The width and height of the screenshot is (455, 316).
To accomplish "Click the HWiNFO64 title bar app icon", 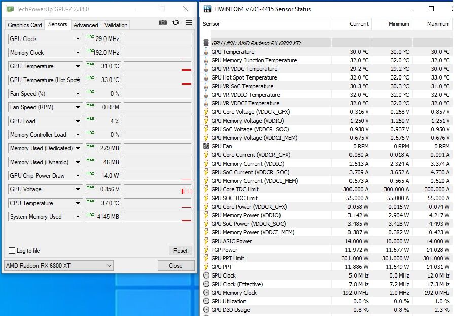I will [207, 9].
